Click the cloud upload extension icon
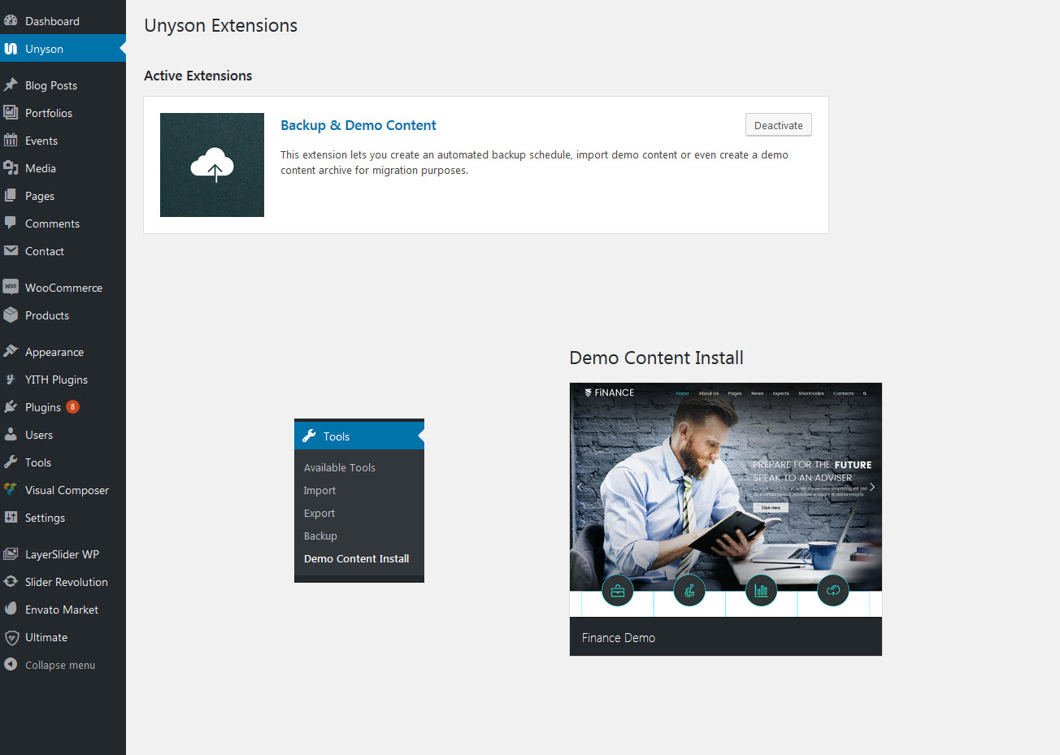Image resolution: width=1060 pixels, height=755 pixels. 212,165
